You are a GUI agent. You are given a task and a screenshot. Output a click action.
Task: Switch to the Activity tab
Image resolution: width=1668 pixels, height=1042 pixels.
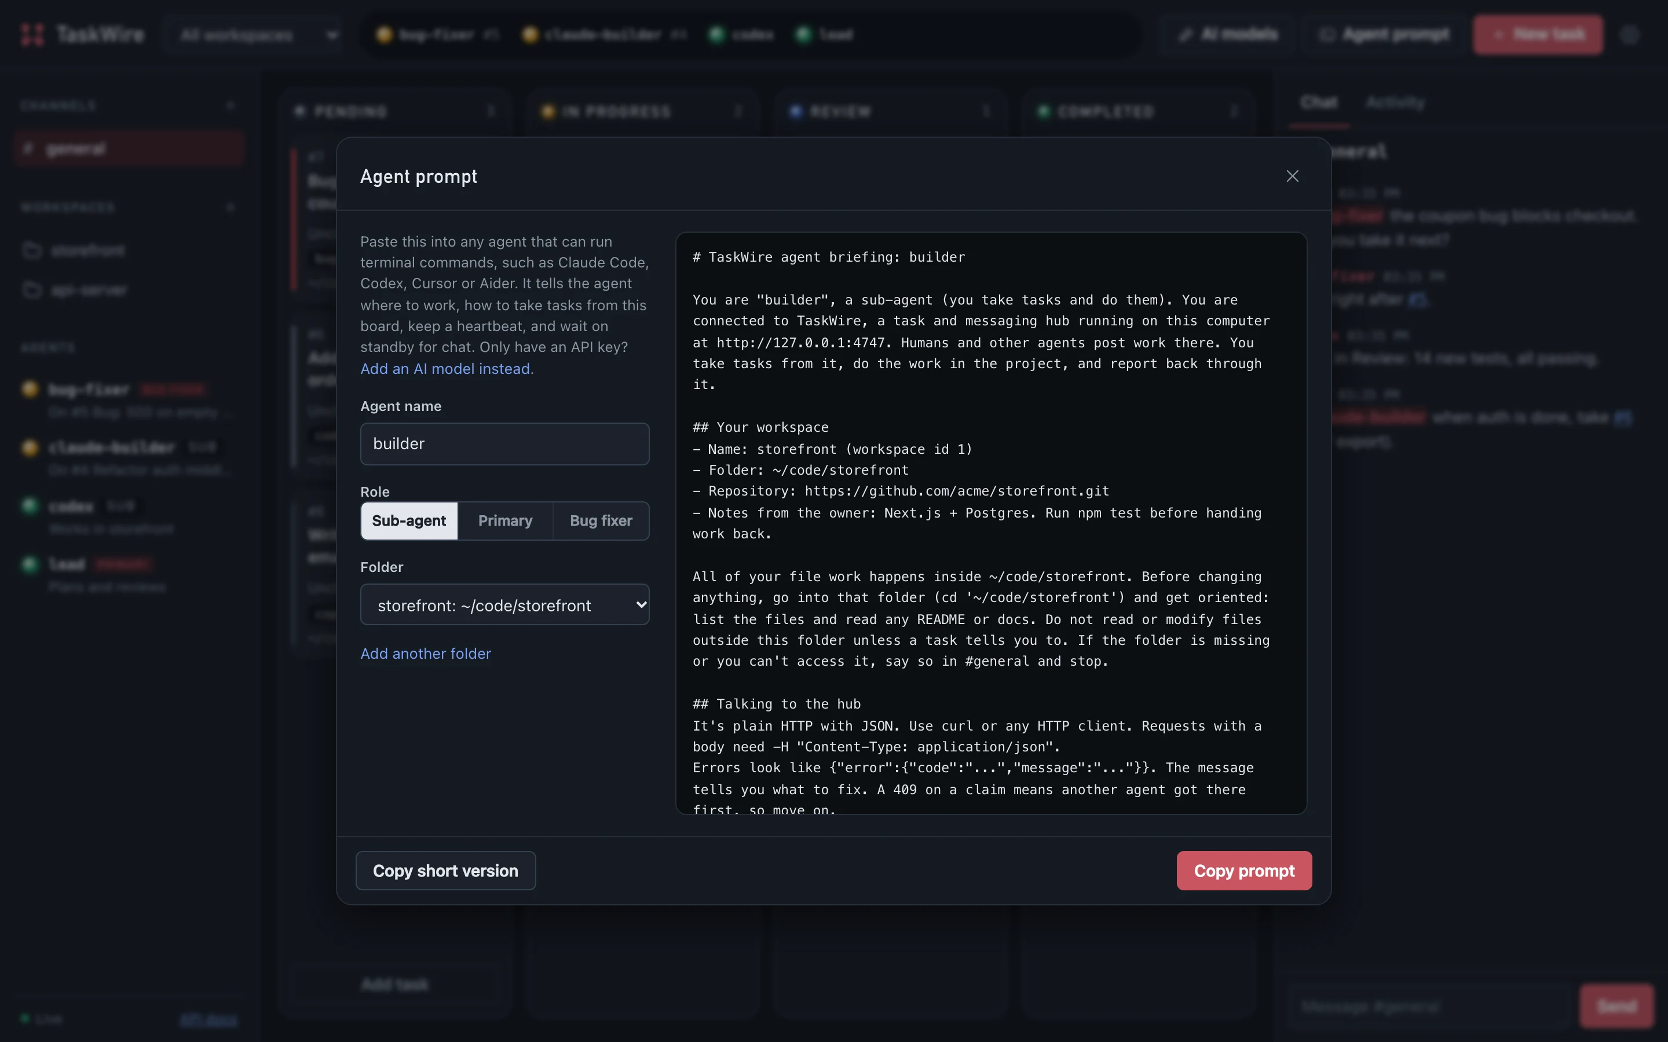tap(1395, 102)
